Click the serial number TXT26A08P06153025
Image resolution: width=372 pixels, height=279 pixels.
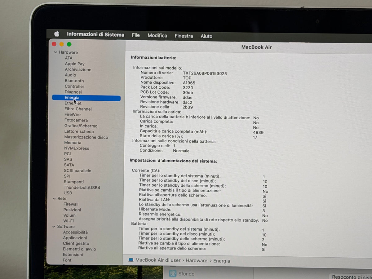coord(205,73)
